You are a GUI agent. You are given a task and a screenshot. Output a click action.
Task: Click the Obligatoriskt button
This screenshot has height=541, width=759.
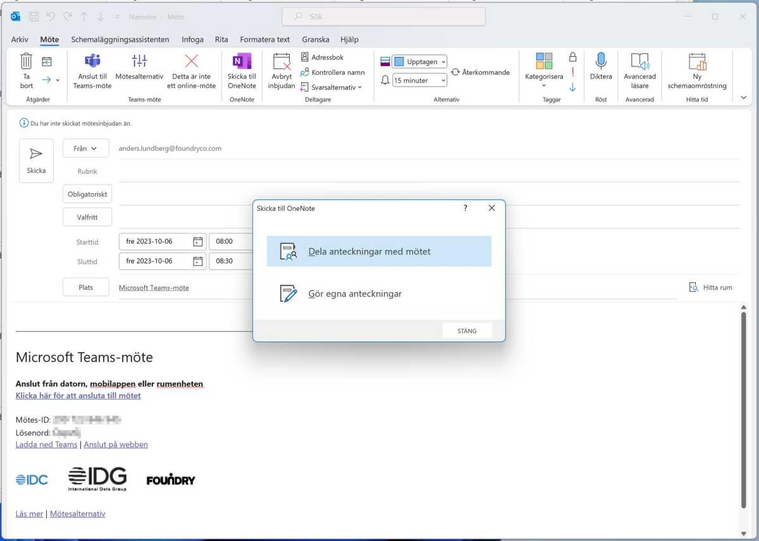coord(87,194)
